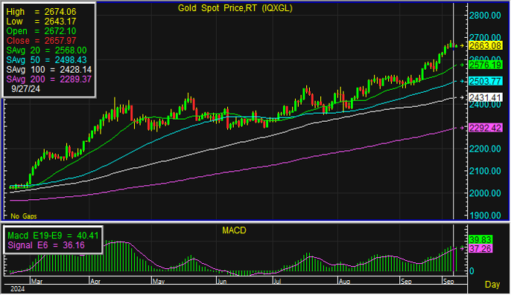Select the Open = 2672.10 readout
This screenshot has height=295, width=511.
pyautogui.click(x=41, y=31)
